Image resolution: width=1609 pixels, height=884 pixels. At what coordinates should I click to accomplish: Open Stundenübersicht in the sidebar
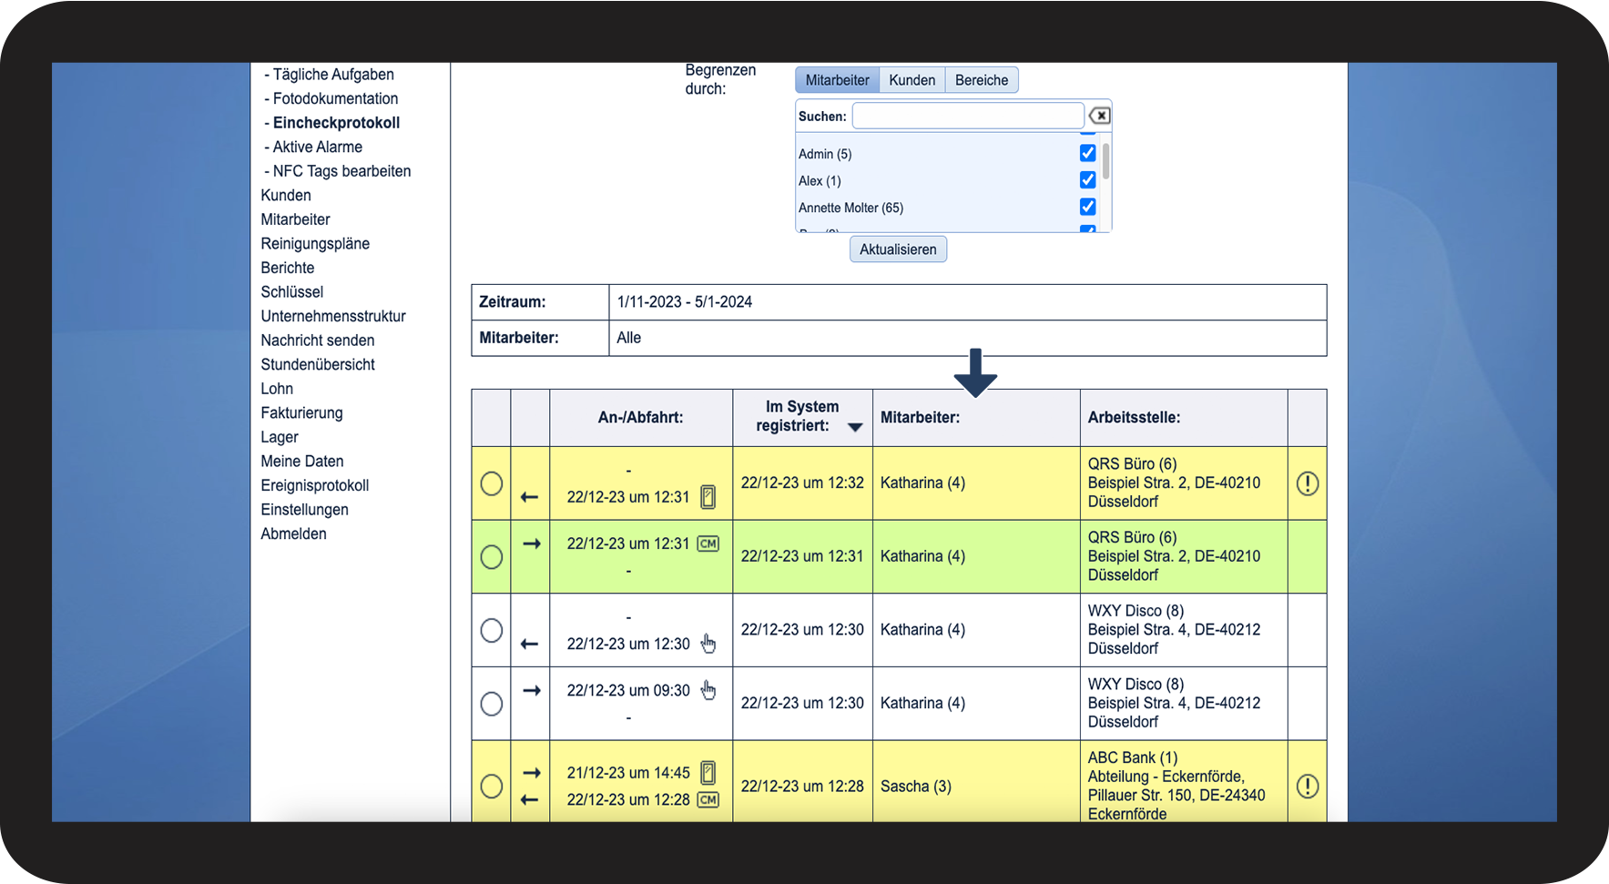pos(318,364)
